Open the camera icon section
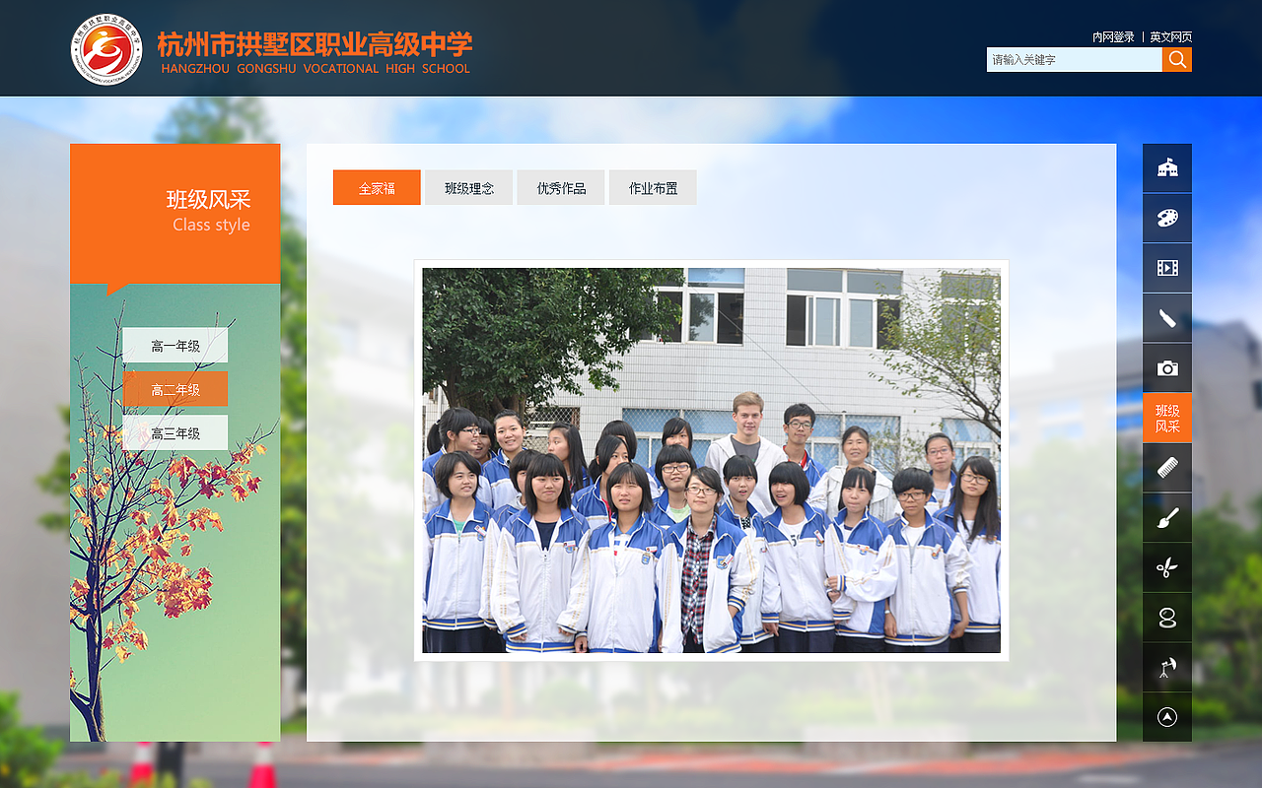The image size is (1262, 788). point(1167,368)
